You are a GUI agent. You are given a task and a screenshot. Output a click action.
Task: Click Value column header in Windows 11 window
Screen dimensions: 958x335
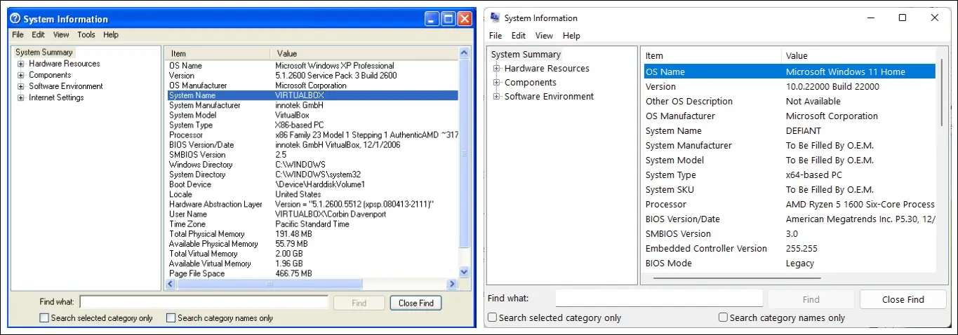pyautogui.click(x=858, y=56)
